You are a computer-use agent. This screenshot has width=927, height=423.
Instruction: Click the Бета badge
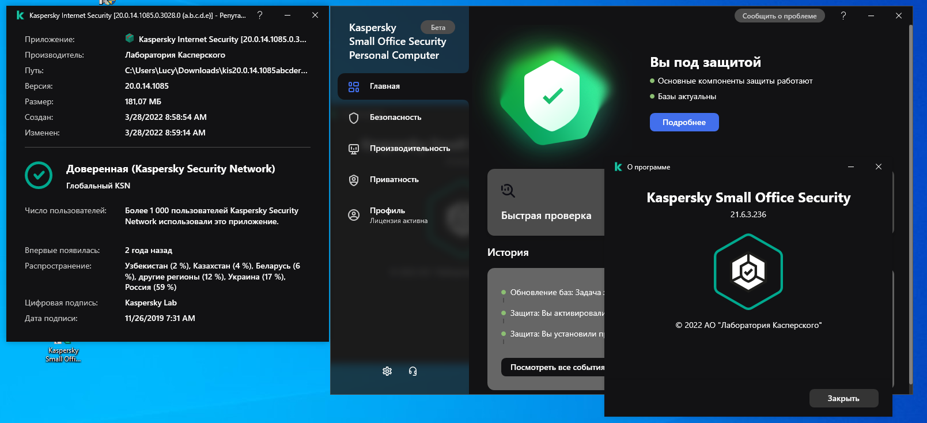click(438, 28)
